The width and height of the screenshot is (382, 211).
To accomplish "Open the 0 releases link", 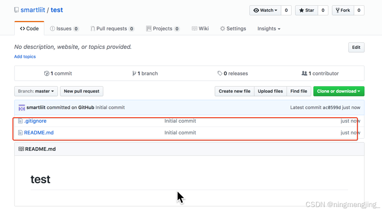I will click(x=233, y=74).
